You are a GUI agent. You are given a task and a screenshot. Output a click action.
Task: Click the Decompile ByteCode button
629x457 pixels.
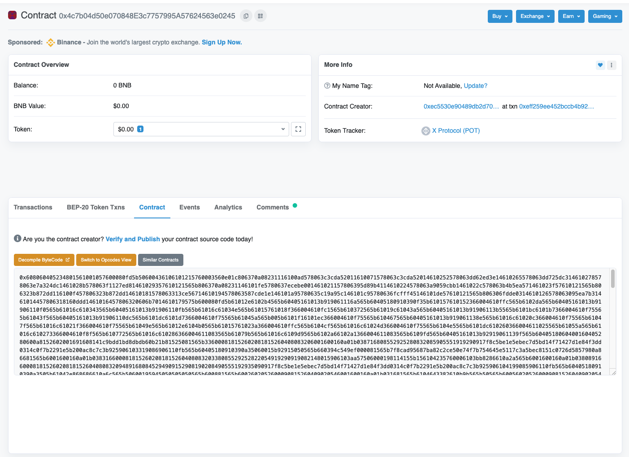coord(44,260)
